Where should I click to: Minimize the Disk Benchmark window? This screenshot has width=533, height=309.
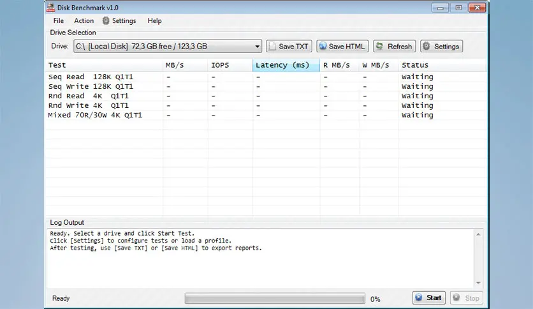(440, 8)
